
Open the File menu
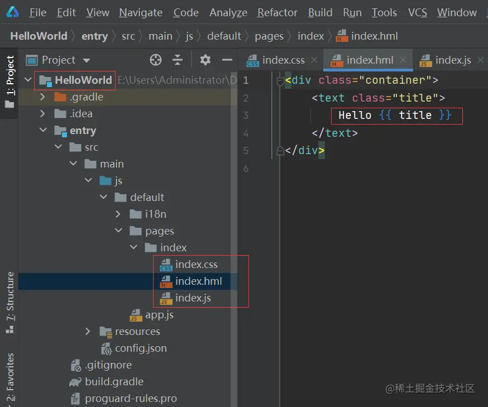pos(37,12)
